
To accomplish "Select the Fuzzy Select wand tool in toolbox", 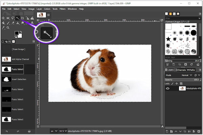I will click(18, 18).
